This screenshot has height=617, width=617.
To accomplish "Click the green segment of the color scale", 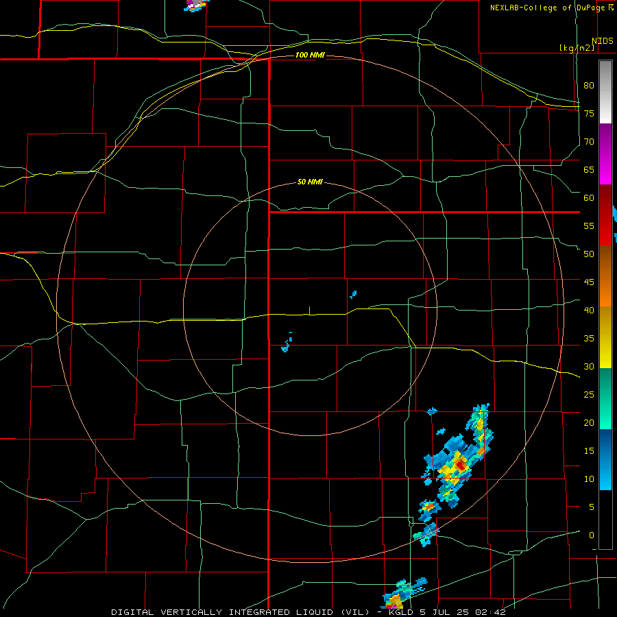I will [605, 398].
